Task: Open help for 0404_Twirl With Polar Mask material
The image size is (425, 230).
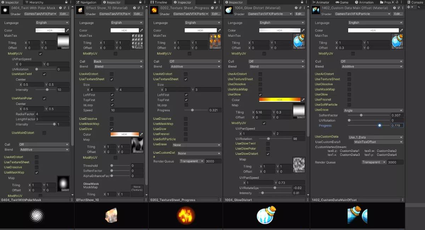Action: (x=61, y=8)
